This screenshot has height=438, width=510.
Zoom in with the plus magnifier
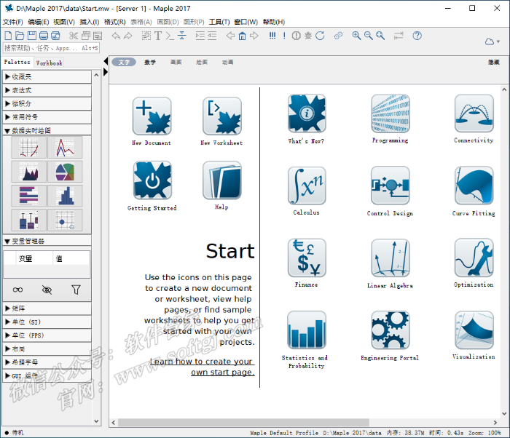(x=356, y=36)
